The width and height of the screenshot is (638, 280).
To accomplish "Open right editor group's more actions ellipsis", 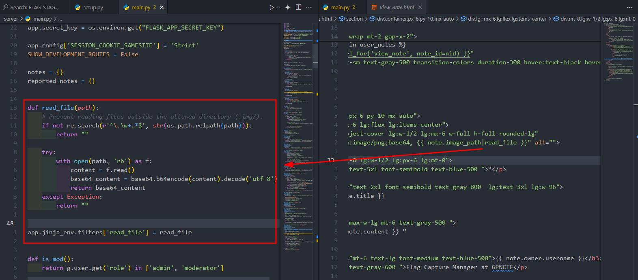I will click(629, 7).
